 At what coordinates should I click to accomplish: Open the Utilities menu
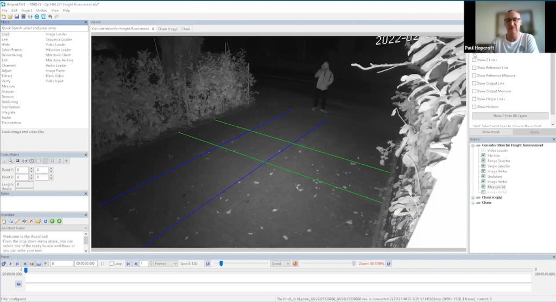[41, 11]
